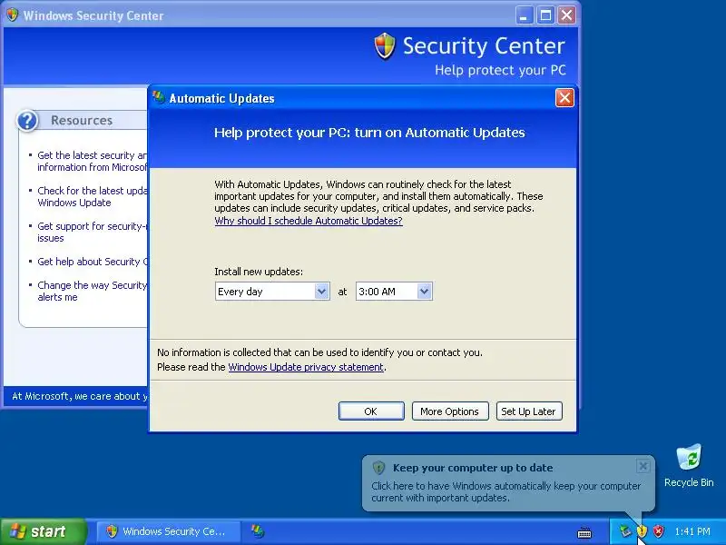The image size is (726, 545).
Task: Click the yellow Automatic Updates shield tray icon
Action: tap(642, 531)
